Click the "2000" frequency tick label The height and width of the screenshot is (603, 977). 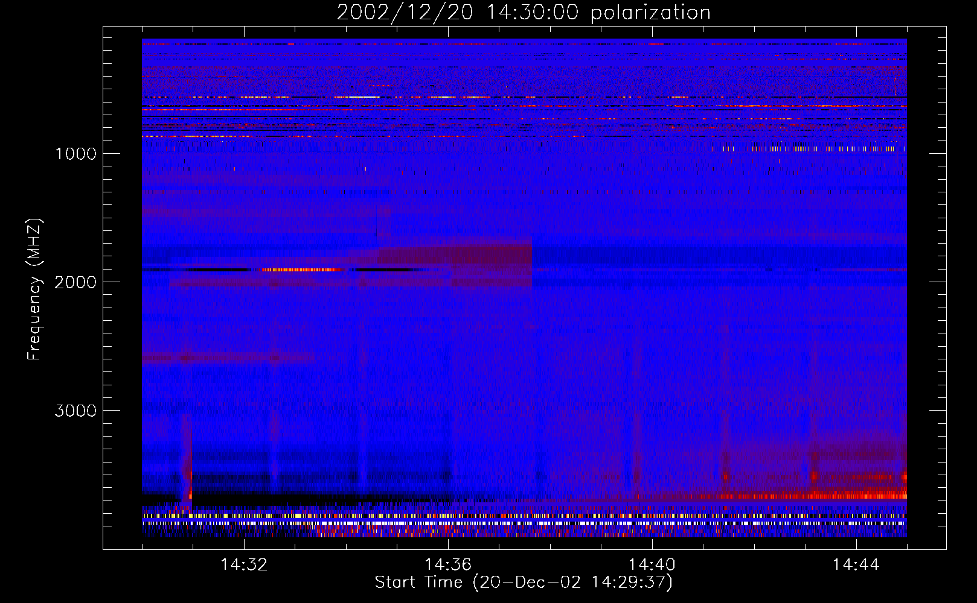click(75, 282)
